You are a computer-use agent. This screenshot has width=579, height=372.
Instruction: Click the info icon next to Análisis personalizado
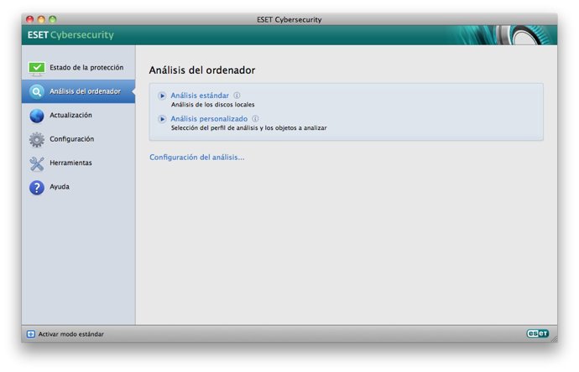[x=255, y=119]
